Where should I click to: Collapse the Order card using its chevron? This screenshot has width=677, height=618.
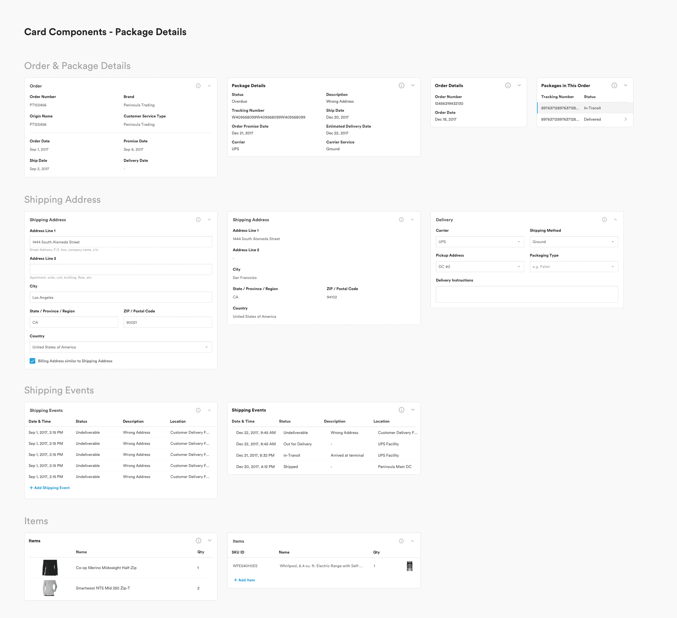[209, 86]
